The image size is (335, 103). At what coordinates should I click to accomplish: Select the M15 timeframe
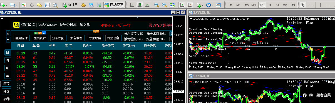(246, 5)
